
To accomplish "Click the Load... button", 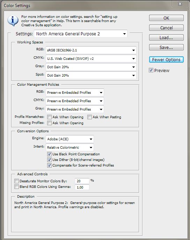I will pos(166,37).
